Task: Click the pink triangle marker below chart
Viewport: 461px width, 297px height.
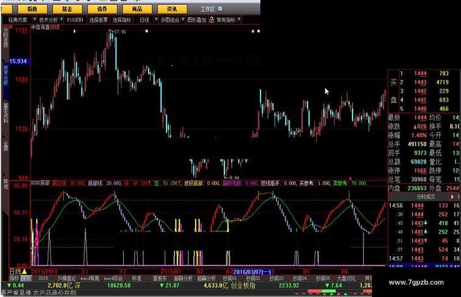Action: coord(350,179)
